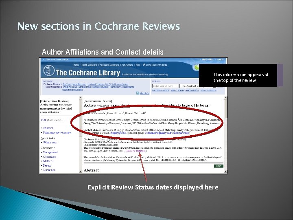Screen dimensions: 293x220
Task: Jump to Abstract in sidebar
Action: tap(48, 128)
